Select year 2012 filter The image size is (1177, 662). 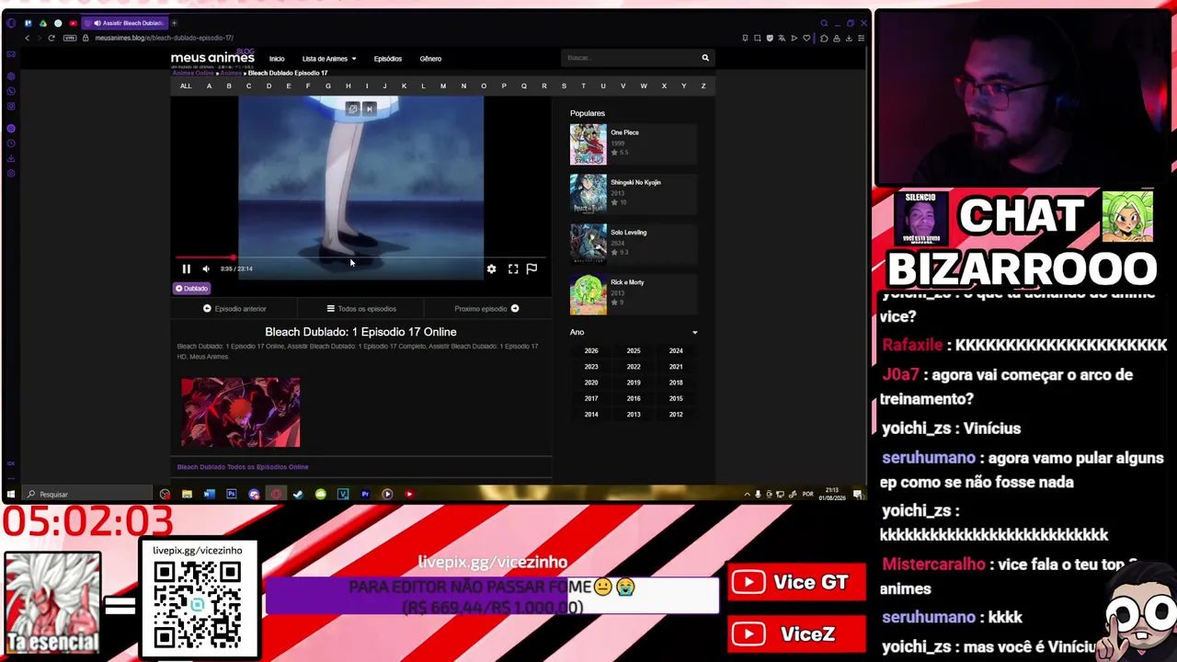point(676,415)
